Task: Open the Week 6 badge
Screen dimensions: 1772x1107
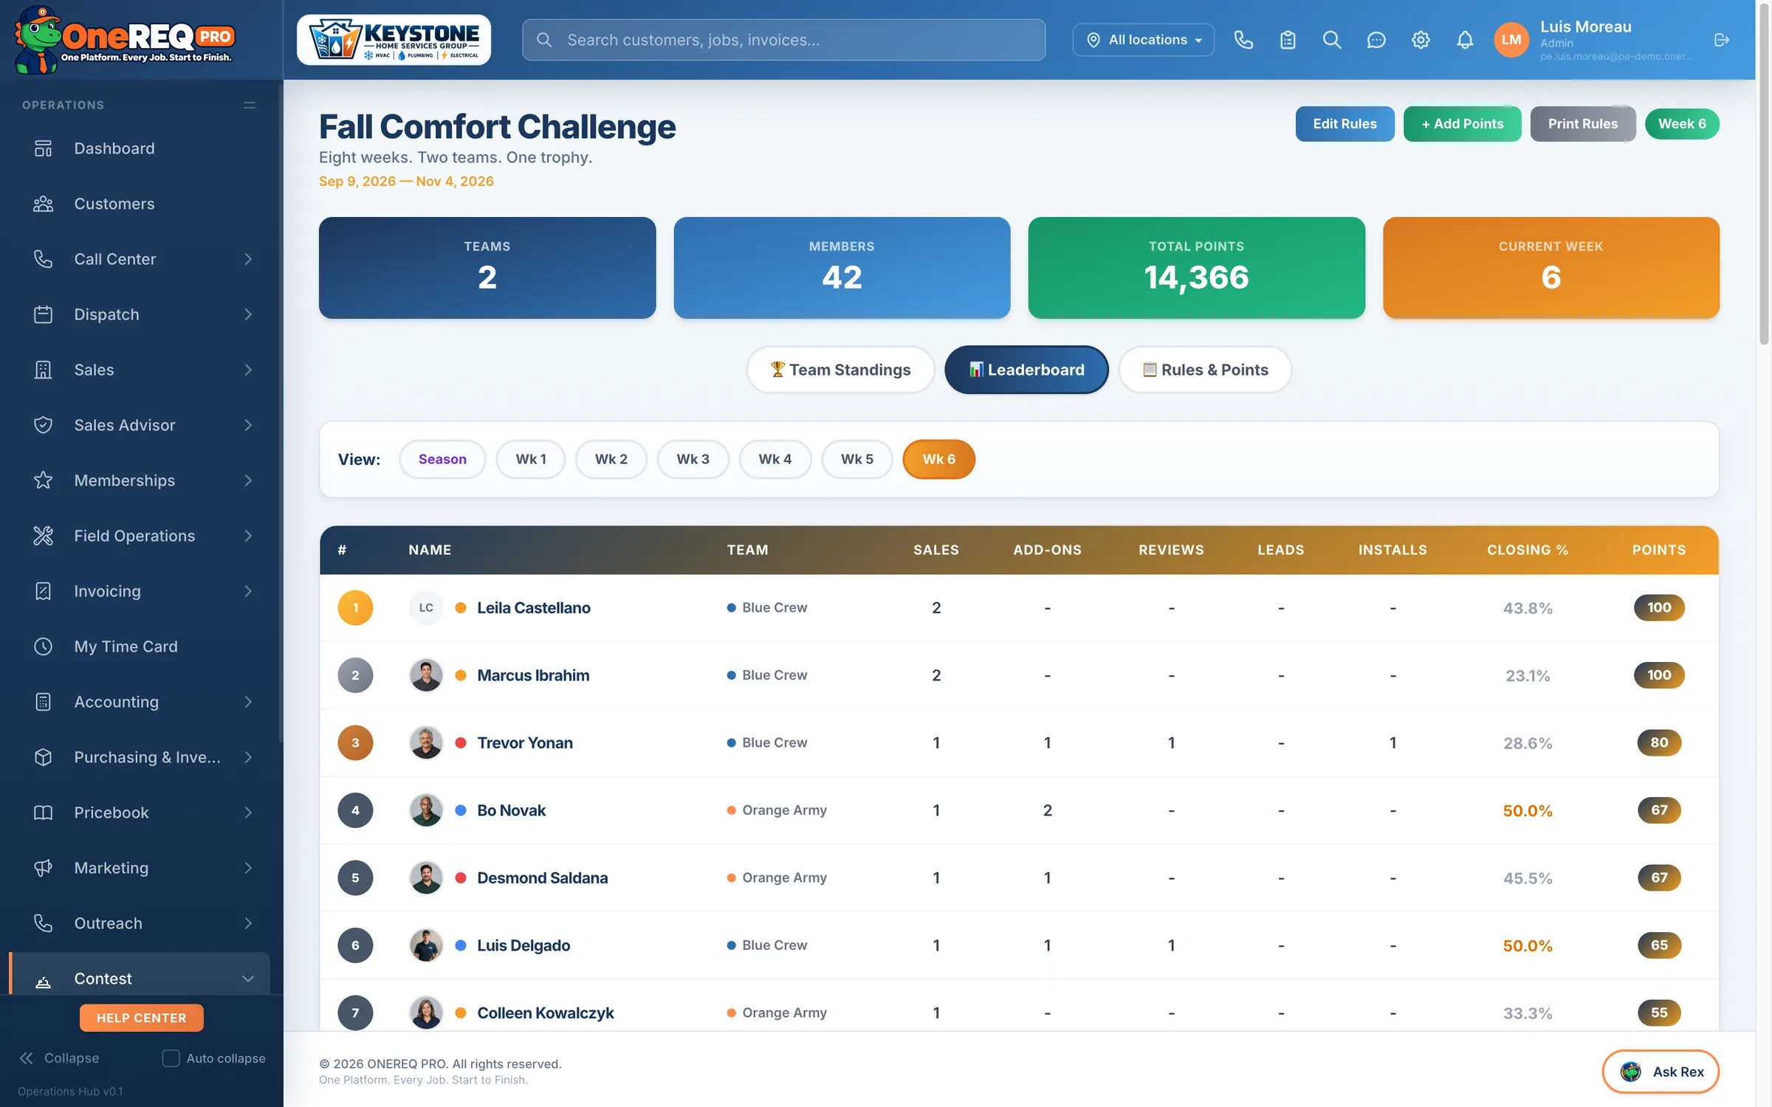Action: coord(1682,124)
